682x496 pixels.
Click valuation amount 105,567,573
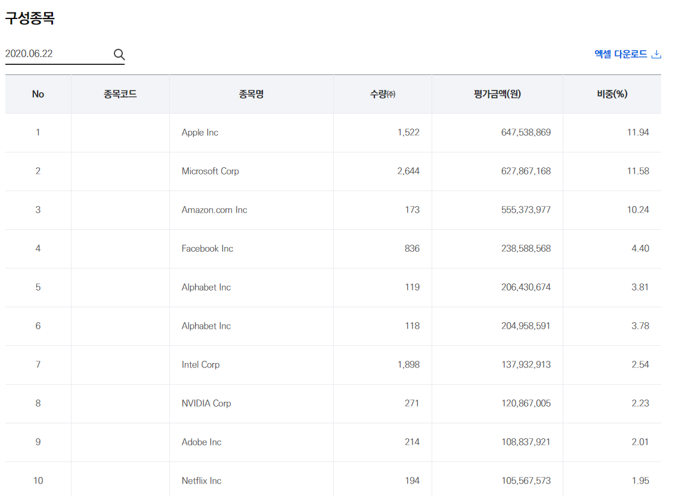pyautogui.click(x=526, y=481)
